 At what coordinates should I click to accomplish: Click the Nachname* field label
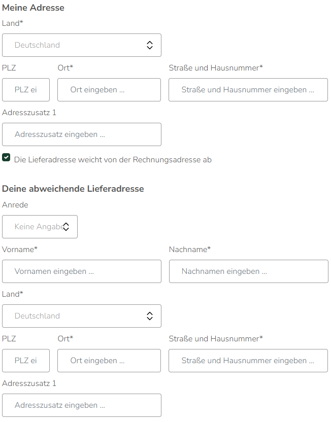(189, 250)
